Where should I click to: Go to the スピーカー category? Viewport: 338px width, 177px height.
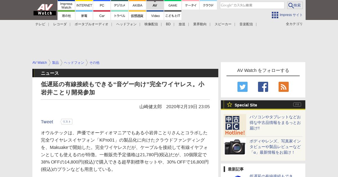coord(223,24)
